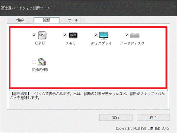
Task: Click the CPU text label
Action: point(40,43)
